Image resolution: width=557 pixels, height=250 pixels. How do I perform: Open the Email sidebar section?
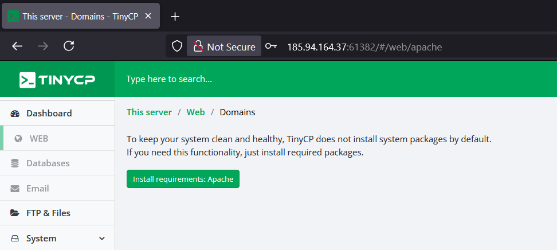coord(57,188)
